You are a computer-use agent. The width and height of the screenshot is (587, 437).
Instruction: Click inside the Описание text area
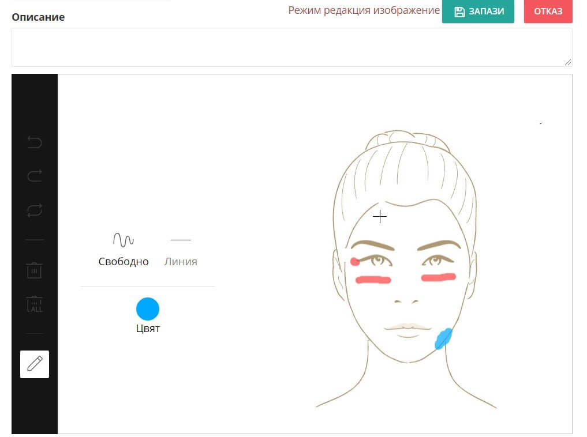click(x=291, y=47)
